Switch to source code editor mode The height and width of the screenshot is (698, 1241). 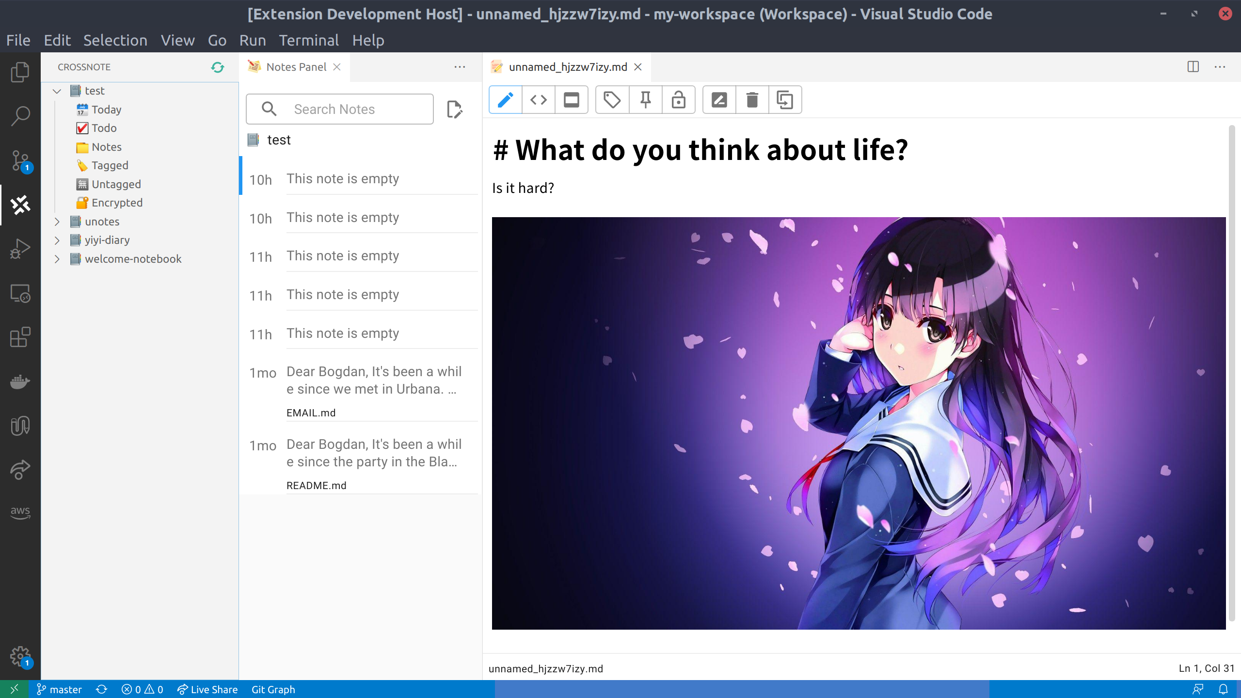point(539,100)
